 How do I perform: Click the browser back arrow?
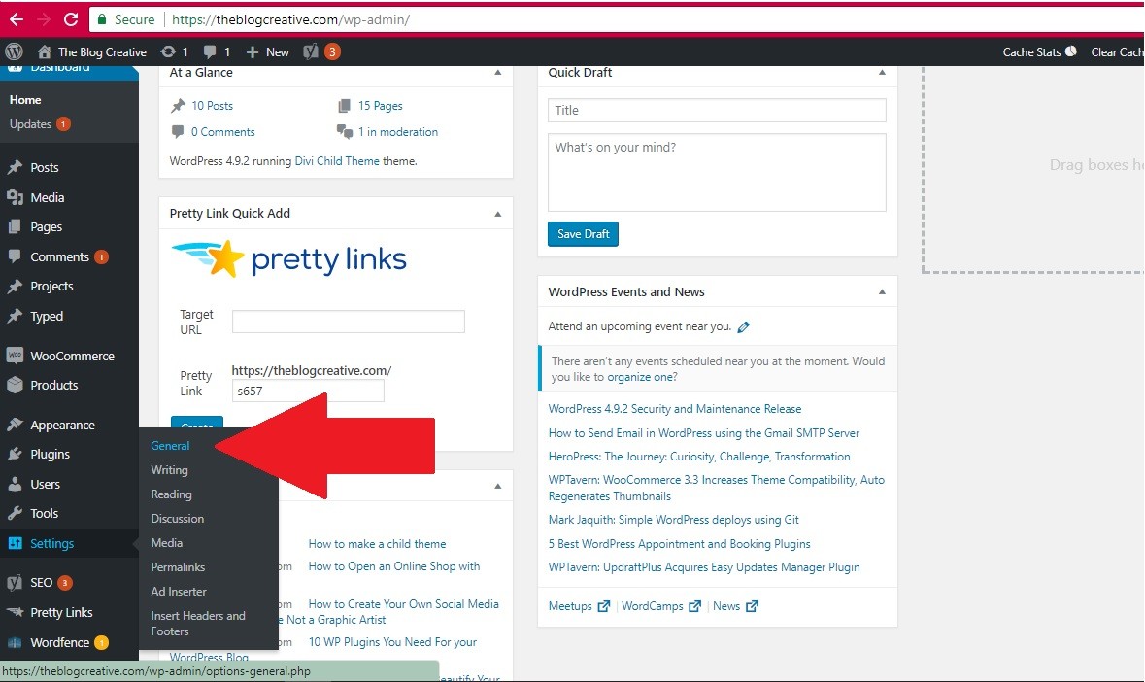coord(17,19)
